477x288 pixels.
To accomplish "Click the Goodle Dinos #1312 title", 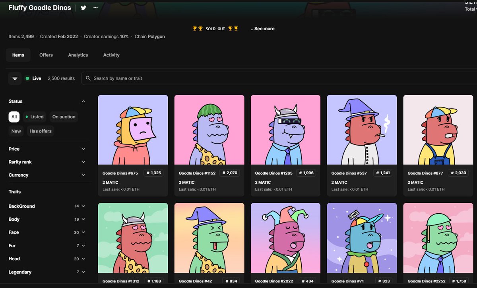I will 121,281.
